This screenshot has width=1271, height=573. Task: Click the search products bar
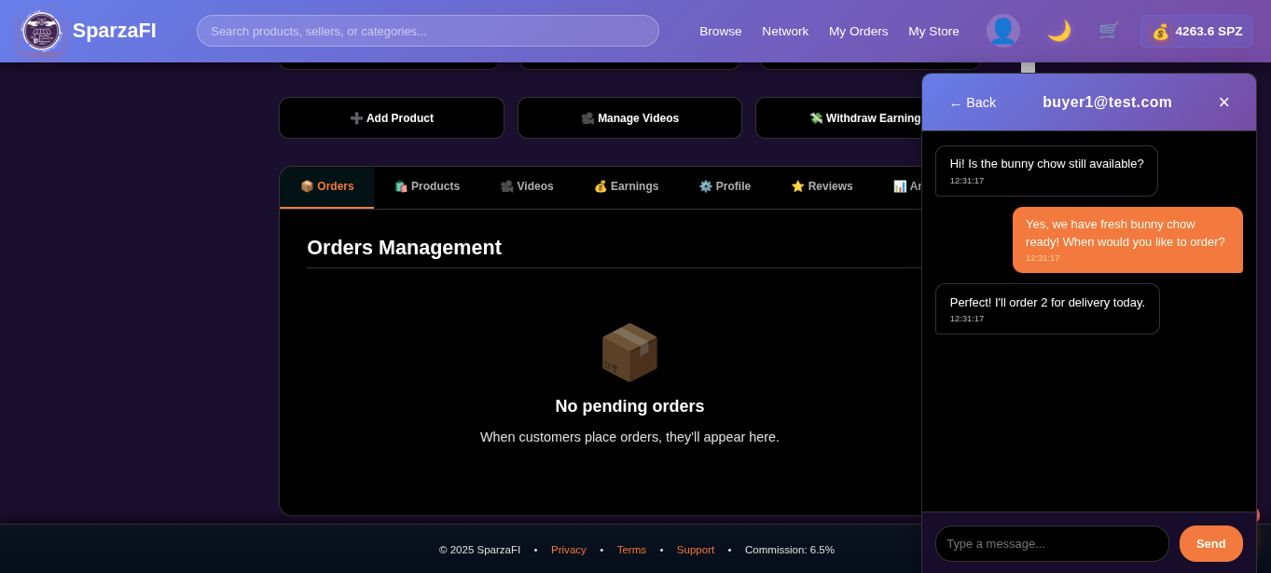click(x=427, y=30)
